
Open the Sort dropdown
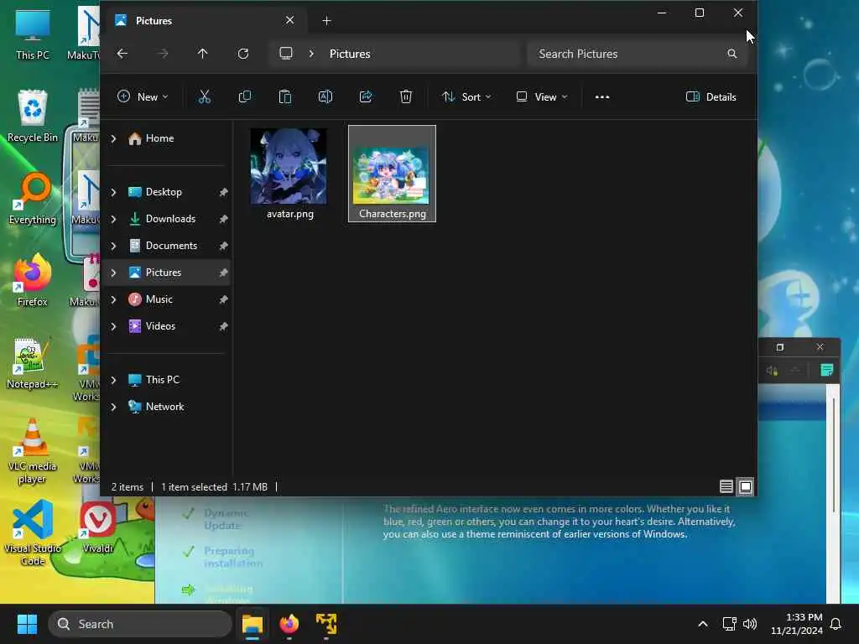coord(466,97)
